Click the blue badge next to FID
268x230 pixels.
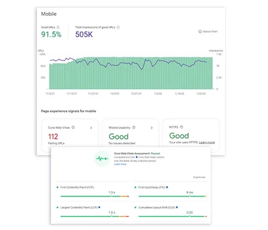tap(167, 187)
